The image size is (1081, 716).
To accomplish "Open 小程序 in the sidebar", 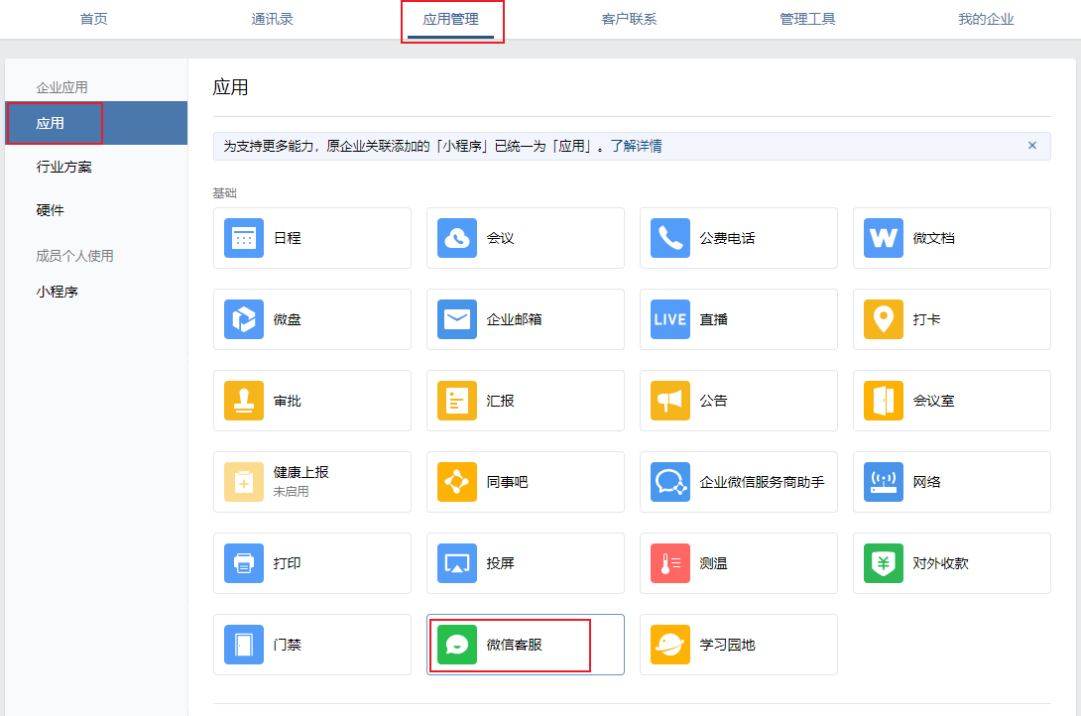I will pos(58,292).
